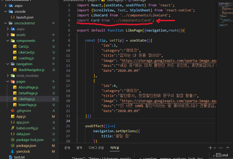Click the git icon beside .gitignore
This screenshot has height=159, width=233.
point(13,111)
